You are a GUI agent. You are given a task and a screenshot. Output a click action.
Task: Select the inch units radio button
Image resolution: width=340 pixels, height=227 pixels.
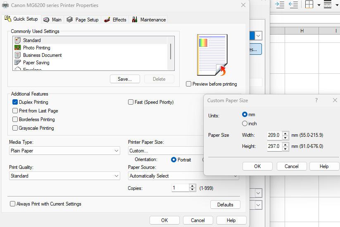(x=245, y=124)
